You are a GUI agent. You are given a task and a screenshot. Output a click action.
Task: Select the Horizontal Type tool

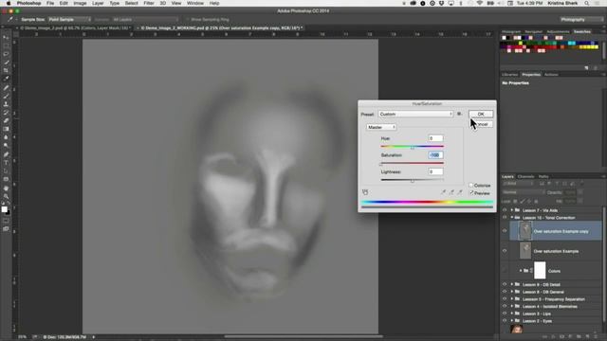coord(6,163)
